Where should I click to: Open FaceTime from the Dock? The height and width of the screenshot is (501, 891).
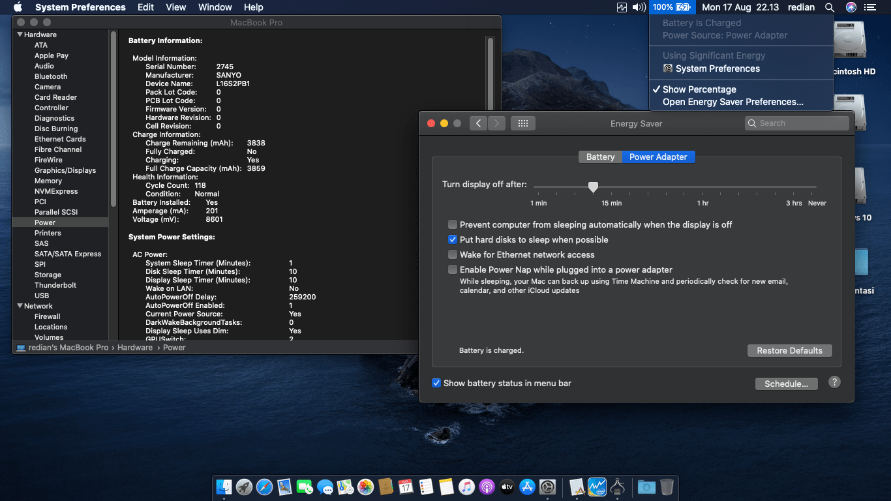(305, 487)
